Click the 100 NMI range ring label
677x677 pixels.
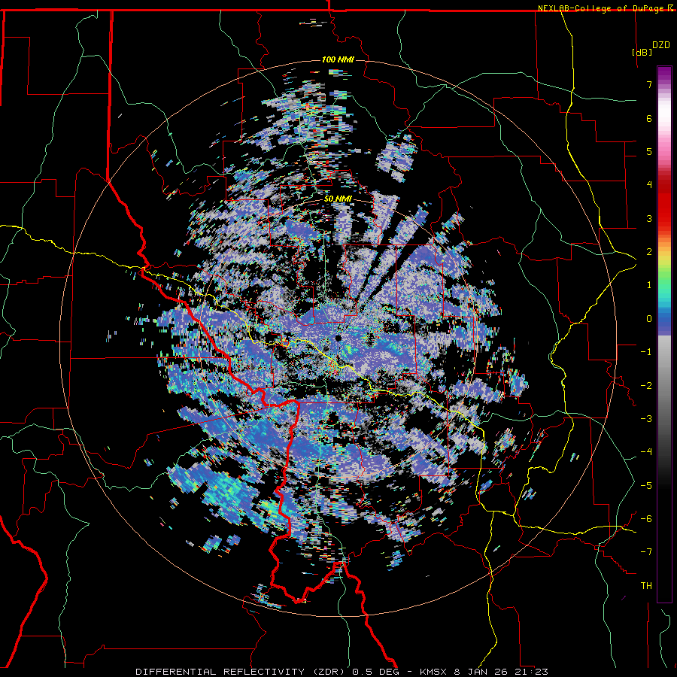click(x=338, y=59)
